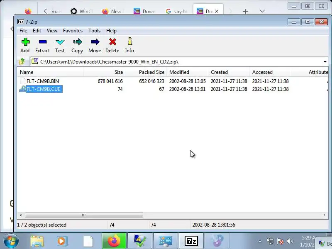Click the Copy toolbar icon
The height and width of the screenshot is (249, 332).
77,42
